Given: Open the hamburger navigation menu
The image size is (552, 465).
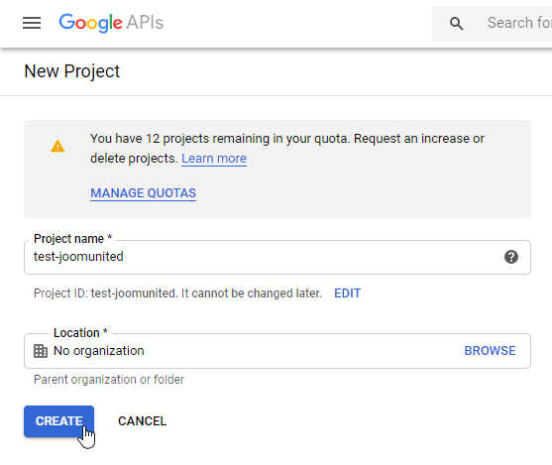Looking at the screenshot, I should point(32,23).
